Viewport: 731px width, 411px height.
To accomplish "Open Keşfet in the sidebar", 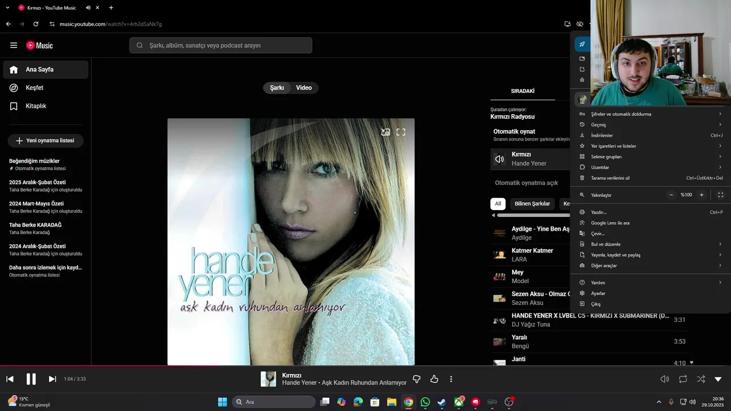I will point(46,88).
